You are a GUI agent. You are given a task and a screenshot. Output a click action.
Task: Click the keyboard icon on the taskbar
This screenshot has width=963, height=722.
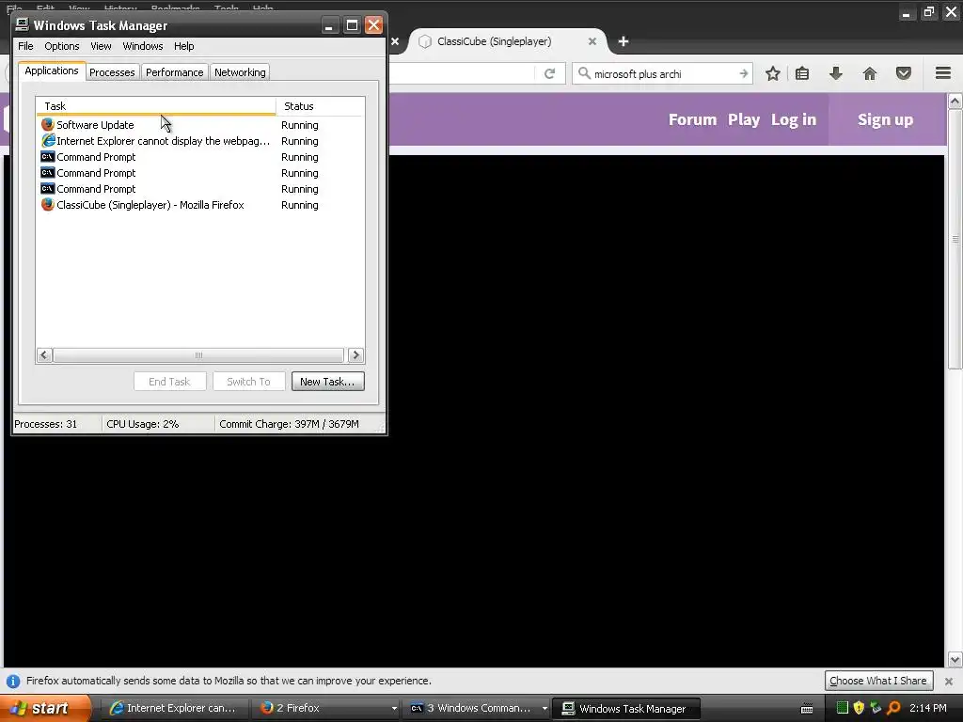pyautogui.click(x=807, y=709)
